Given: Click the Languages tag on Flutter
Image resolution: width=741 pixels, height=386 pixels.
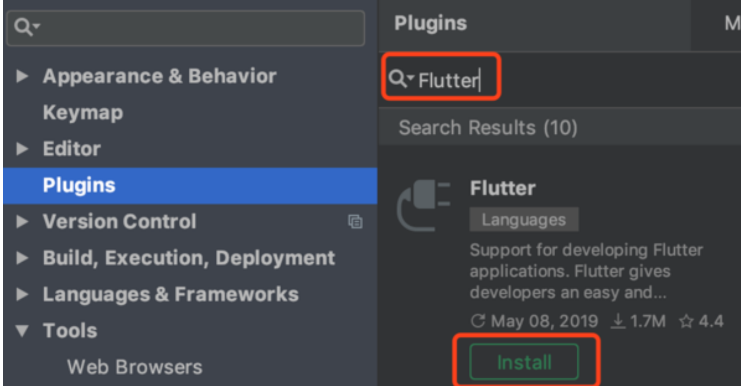Looking at the screenshot, I should tap(524, 220).
